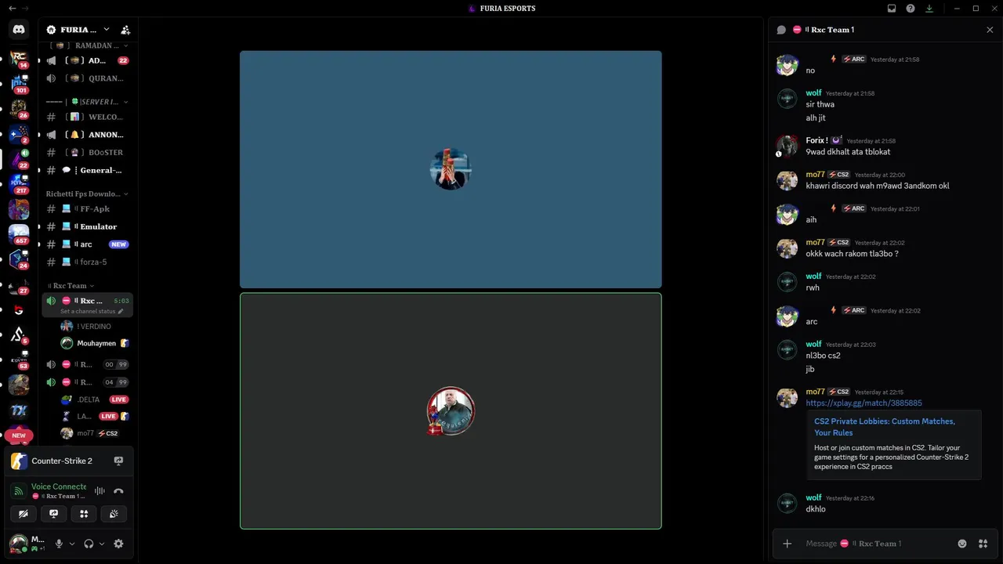
Task: Join voice channel with 00/99 count
Action: coord(87,364)
